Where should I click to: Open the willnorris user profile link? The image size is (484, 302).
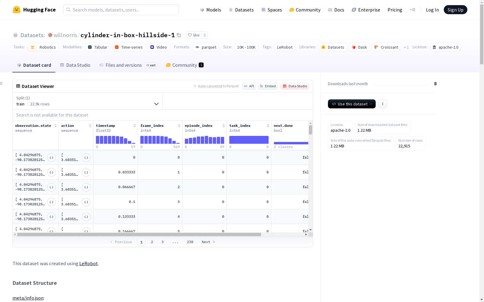click(65, 35)
